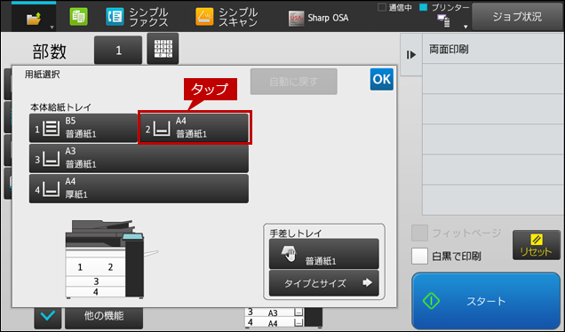
Task: Confirm paper selection with OK
Action: [382, 79]
